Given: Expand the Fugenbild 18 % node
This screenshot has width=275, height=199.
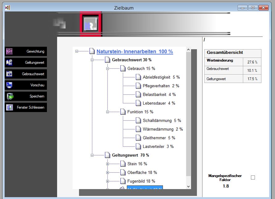Looking at the screenshot, I should 107,181.
